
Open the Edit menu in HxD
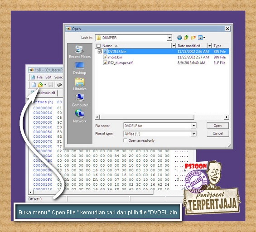[48, 77]
